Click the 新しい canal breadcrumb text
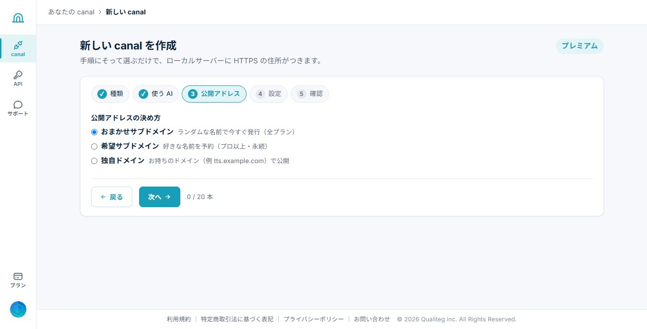647x329 pixels. click(x=126, y=12)
